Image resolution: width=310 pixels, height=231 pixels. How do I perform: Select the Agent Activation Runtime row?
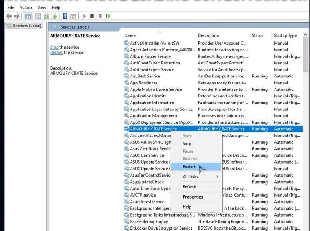212,50
